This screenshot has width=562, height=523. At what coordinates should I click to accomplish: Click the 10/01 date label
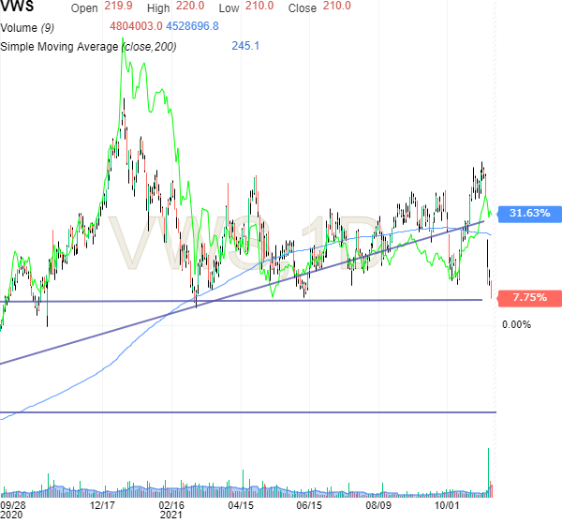[447, 503]
